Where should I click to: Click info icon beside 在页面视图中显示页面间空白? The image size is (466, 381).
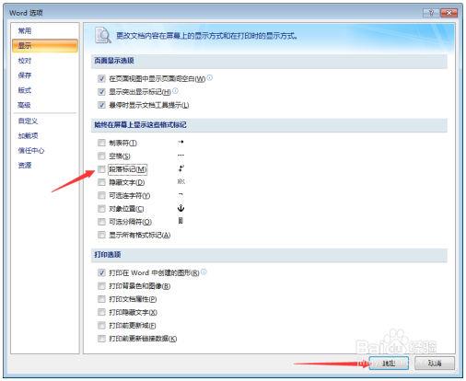(210, 78)
